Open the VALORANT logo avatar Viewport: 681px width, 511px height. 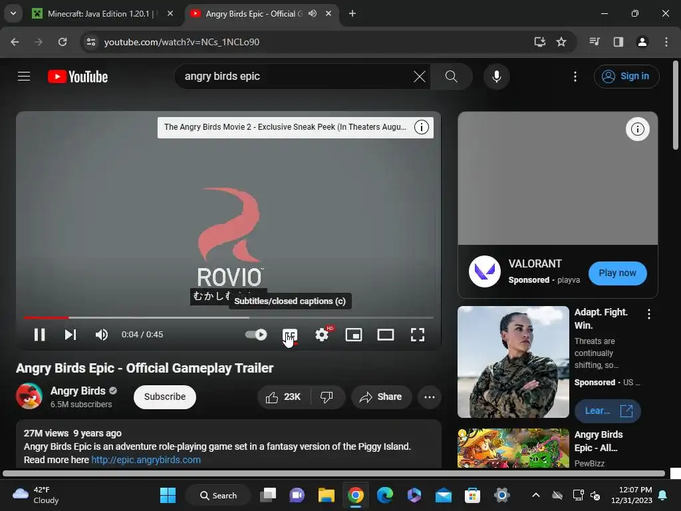coord(485,271)
